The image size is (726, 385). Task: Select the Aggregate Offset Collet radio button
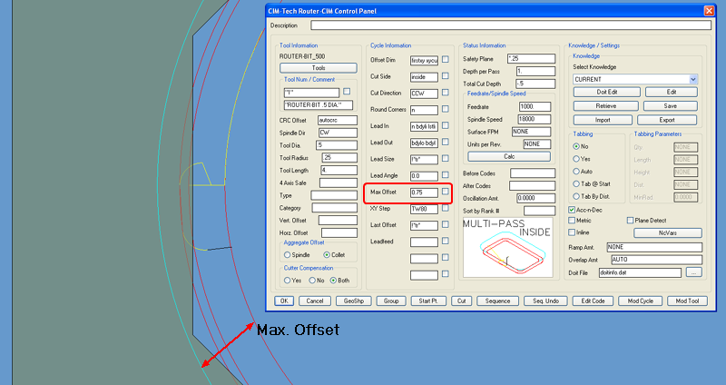(x=327, y=255)
